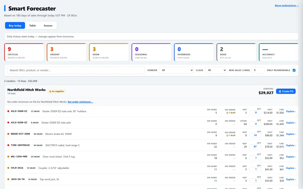The image size is (303, 189).
Task: Edit quantity field for CPLR-2516
Action: point(255,169)
